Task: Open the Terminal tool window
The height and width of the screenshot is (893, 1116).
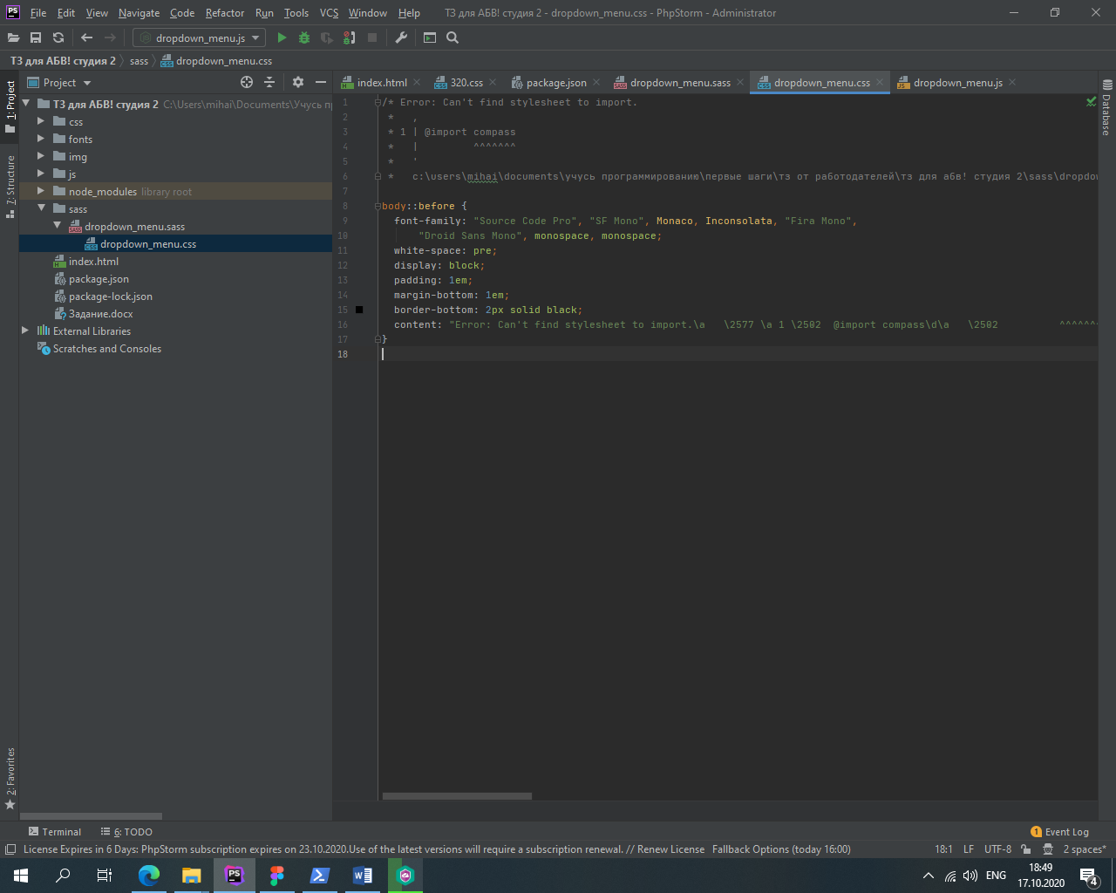Action: [x=55, y=832]
